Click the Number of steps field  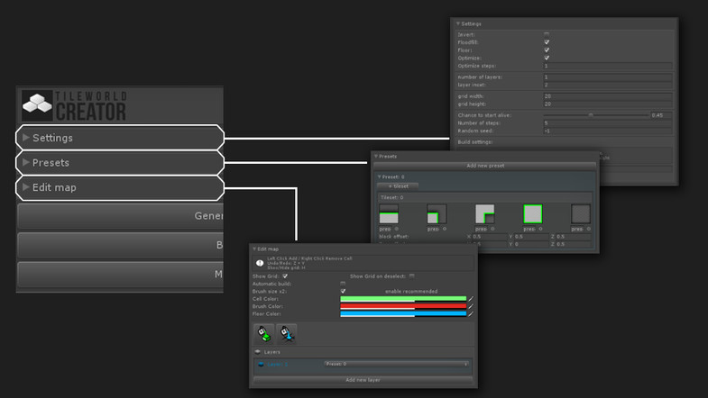point(608,123)
